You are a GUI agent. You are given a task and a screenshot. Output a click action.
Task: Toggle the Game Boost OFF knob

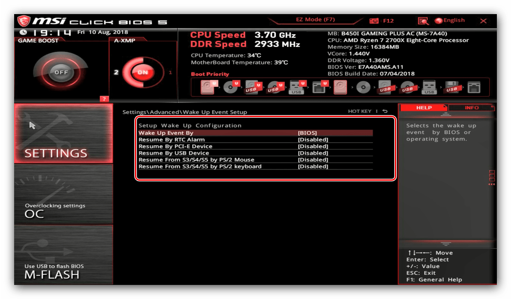61,72
